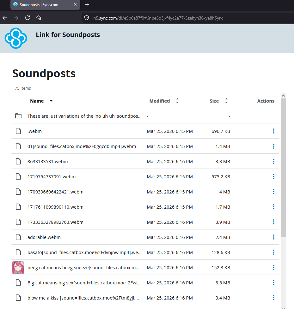Open blow me a kiss file
294x309 pixels.
pyautogui.click(x=83, y=298)
